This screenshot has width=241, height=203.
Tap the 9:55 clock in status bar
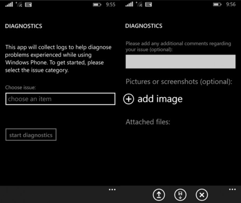(x=111, y=5)
